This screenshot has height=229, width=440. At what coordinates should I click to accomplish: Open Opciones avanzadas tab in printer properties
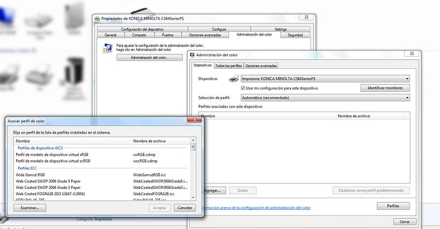(205, 35)
